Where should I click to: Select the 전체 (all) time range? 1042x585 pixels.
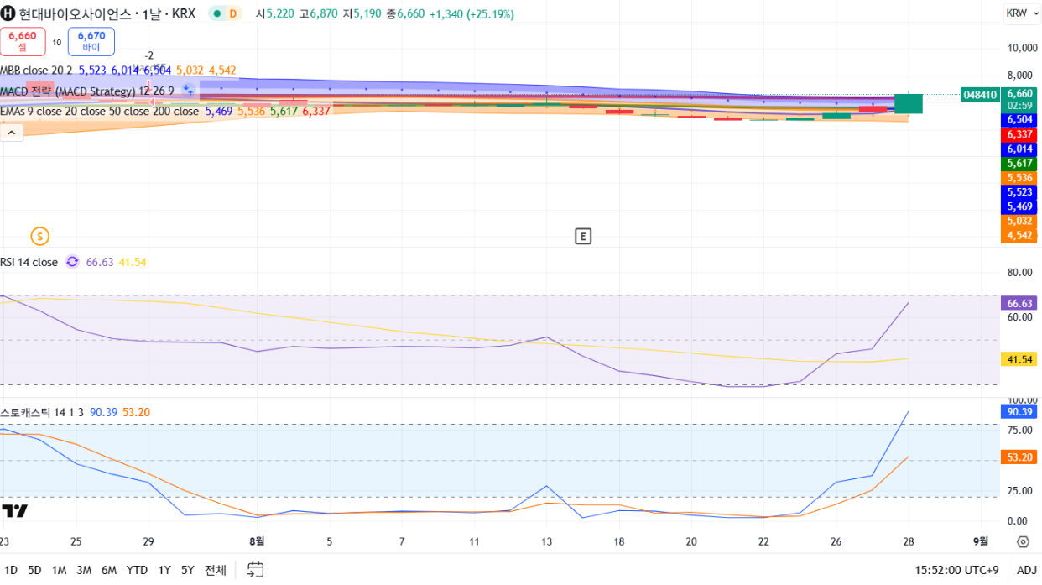[216, 570]
